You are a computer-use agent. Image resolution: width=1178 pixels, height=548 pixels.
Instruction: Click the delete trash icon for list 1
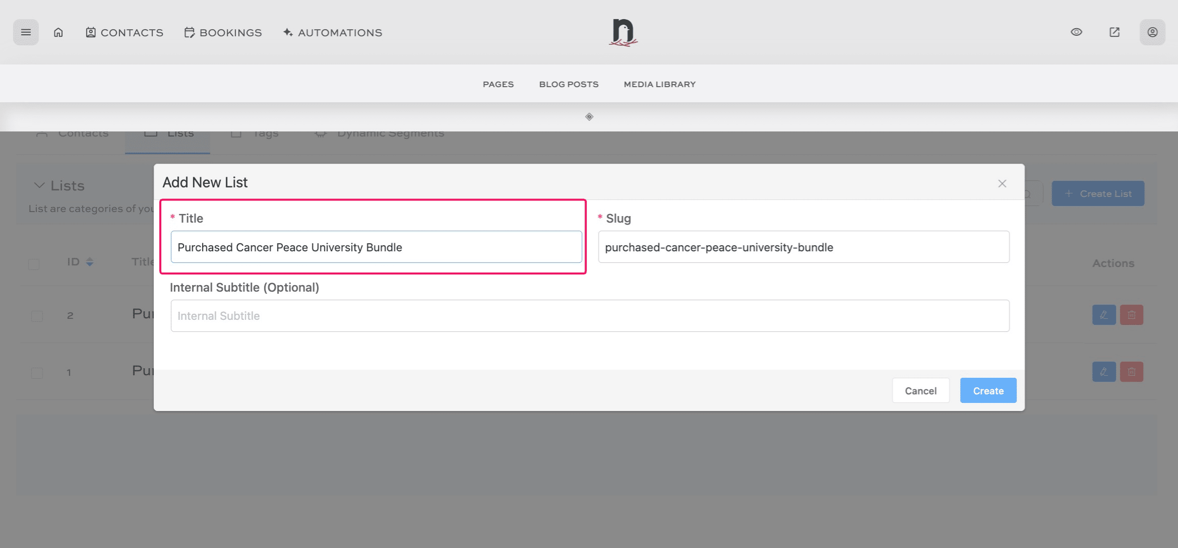point(1132,372)
